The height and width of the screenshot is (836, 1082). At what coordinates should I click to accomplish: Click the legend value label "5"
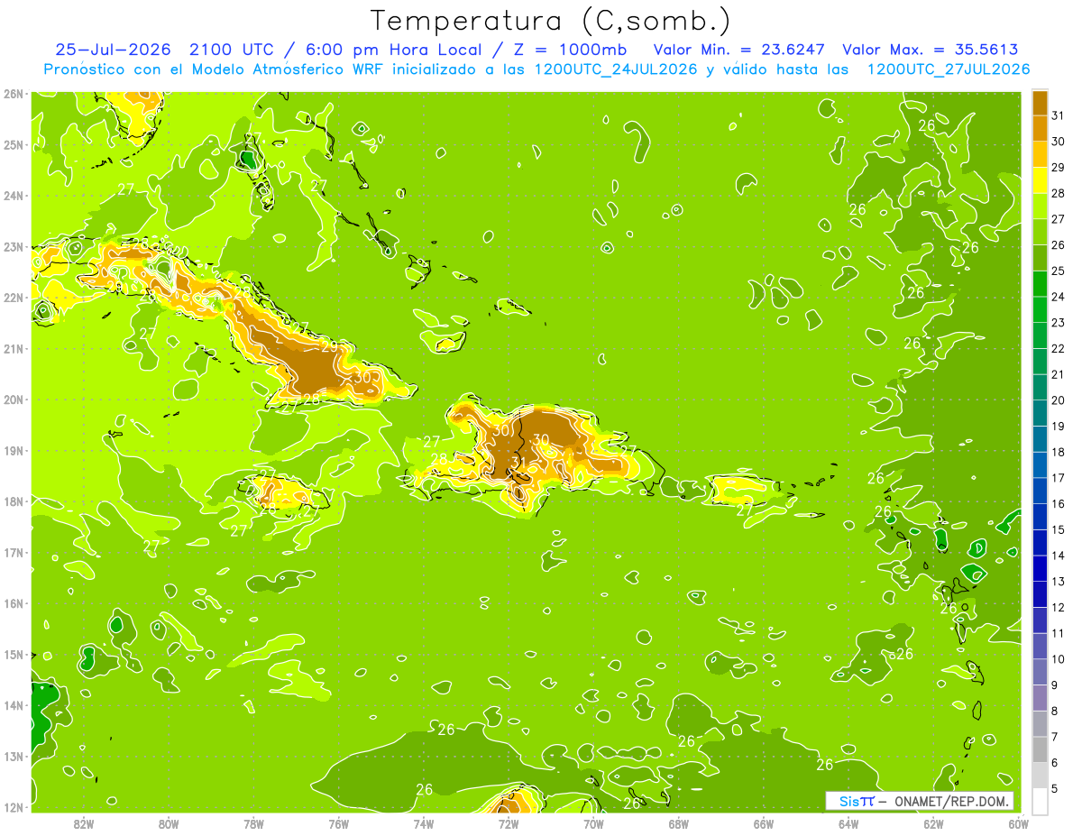[1055, 788]
